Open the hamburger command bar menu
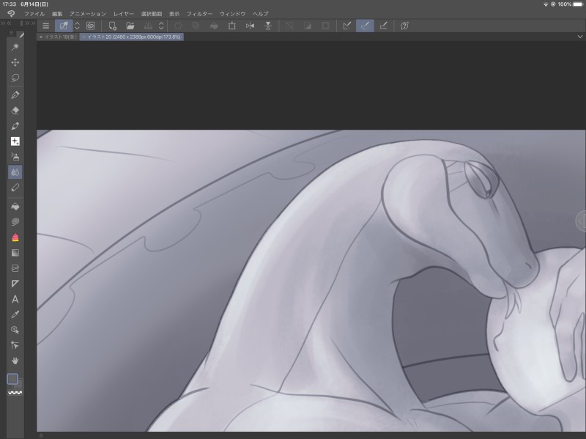586x439 pixels. 45,26
